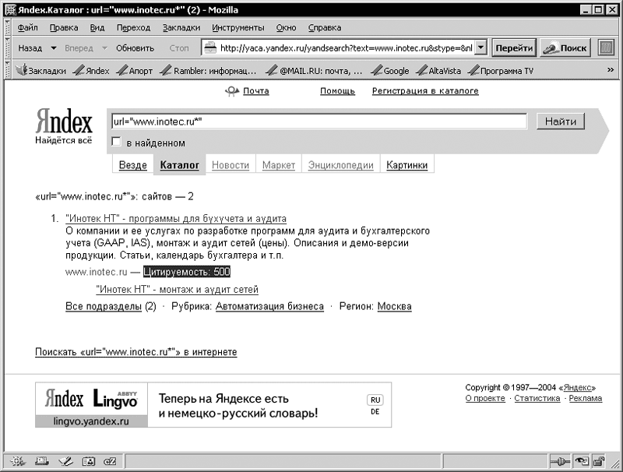Open the Окно menu
This screenshot has width=623, height=472.
pos(286,27)
